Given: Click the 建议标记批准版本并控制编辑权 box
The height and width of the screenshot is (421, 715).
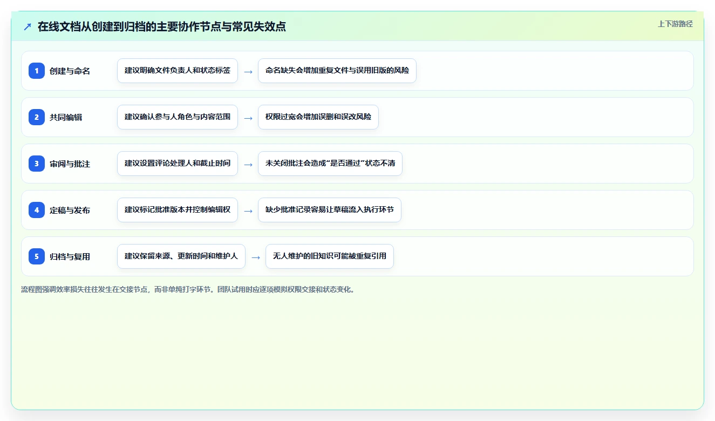Looking at the screenshot, I should coord(178,210).
